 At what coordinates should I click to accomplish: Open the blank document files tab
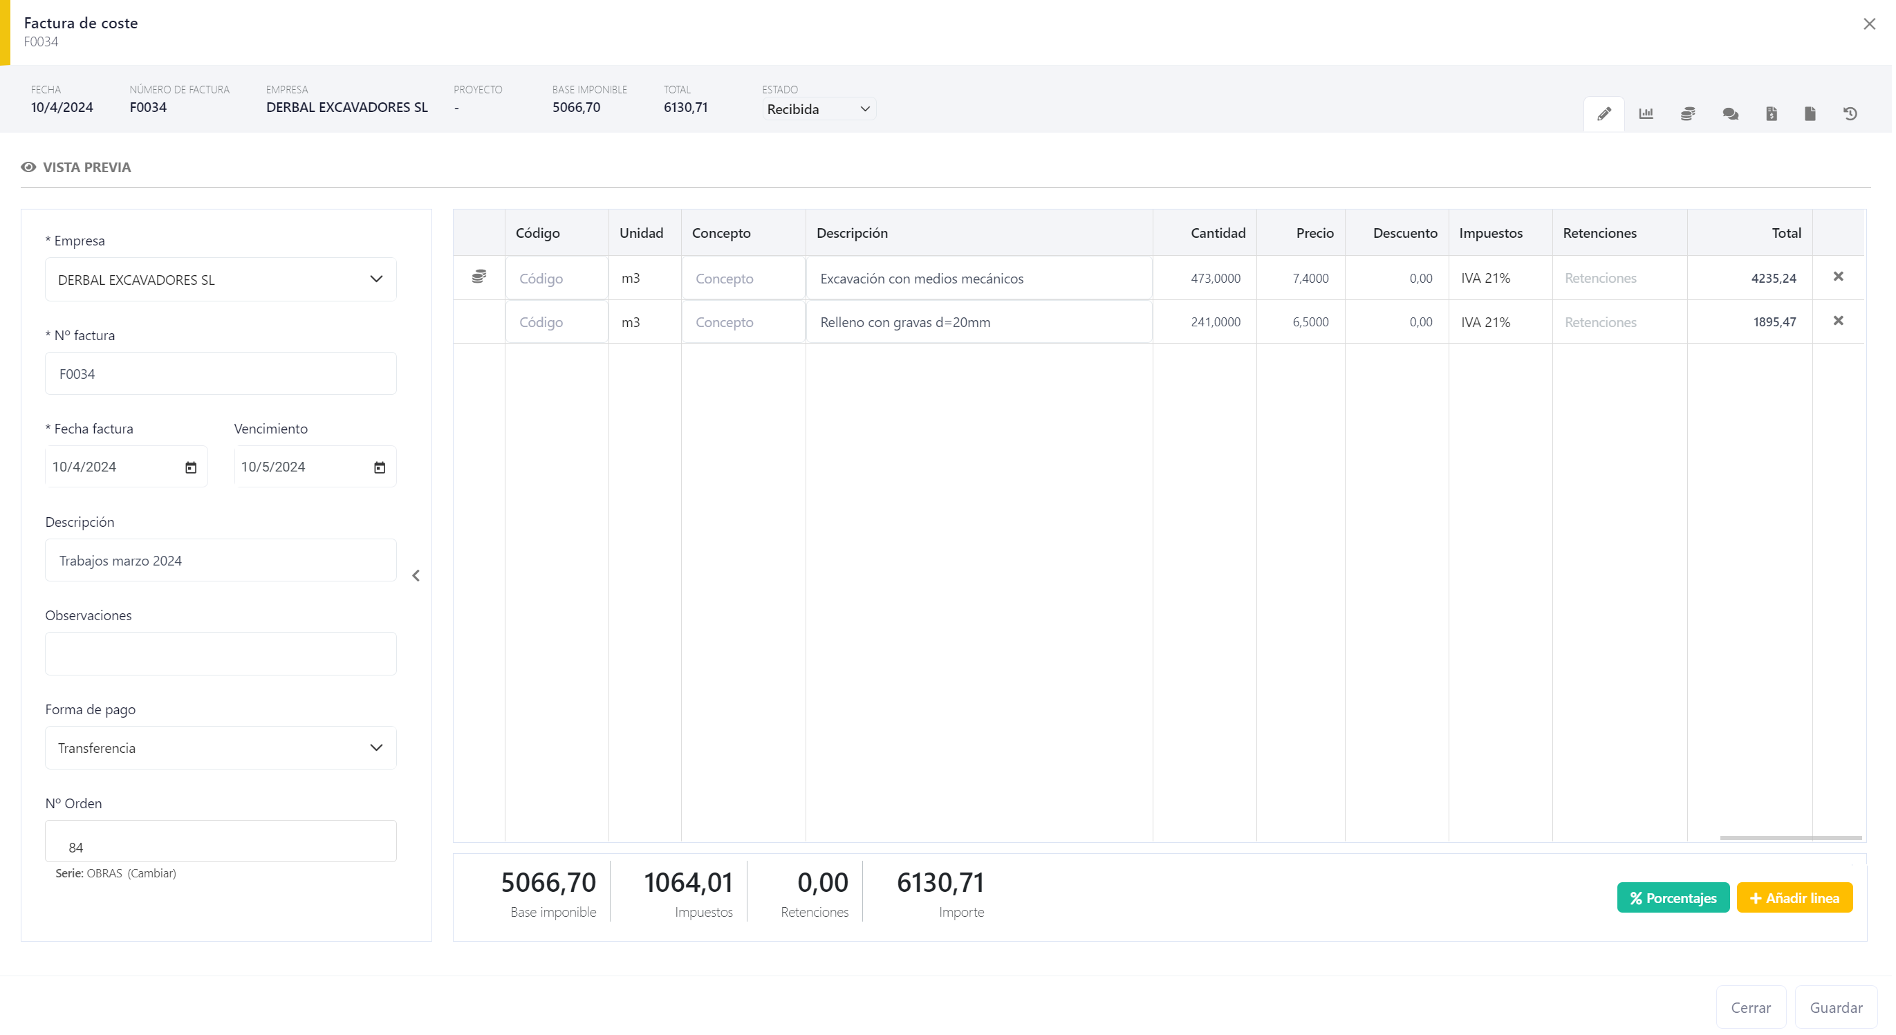click(1810, 113)
